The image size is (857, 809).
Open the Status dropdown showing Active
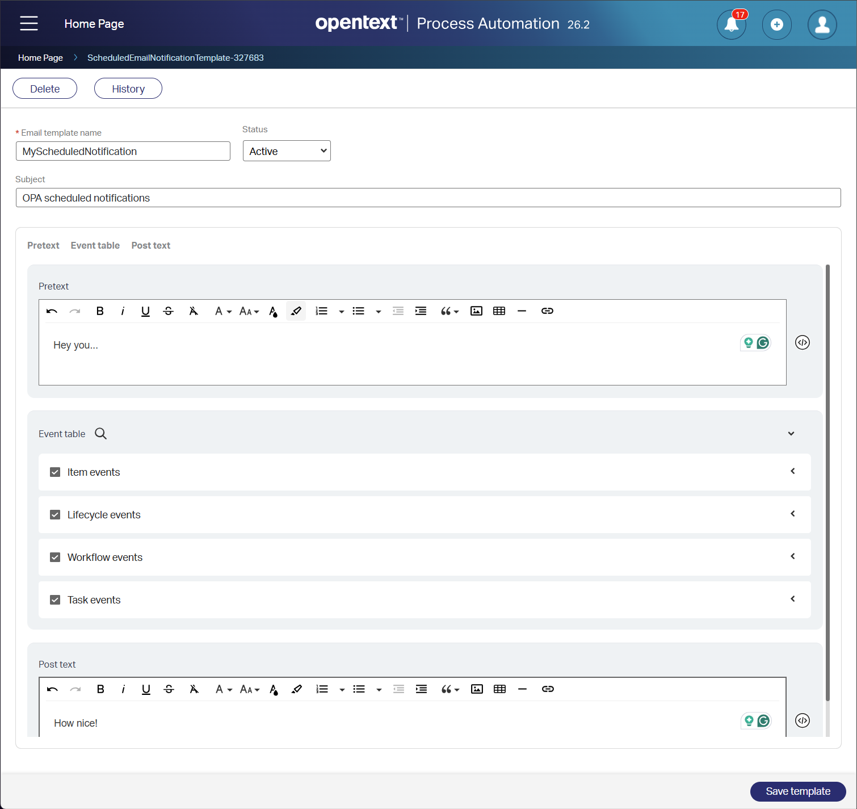[287, 151]
